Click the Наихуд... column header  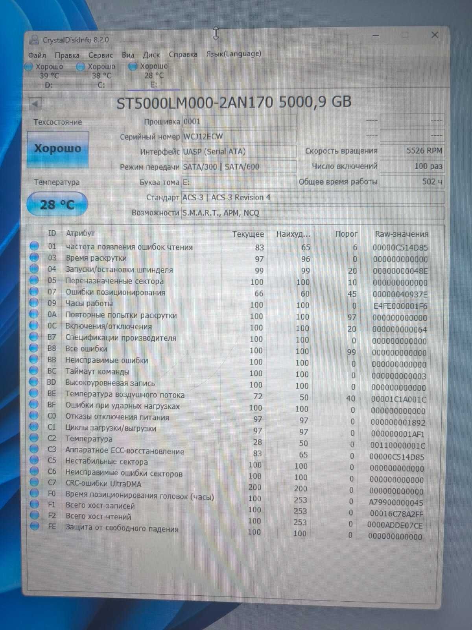pyautogui.click(x=293, y=234)
